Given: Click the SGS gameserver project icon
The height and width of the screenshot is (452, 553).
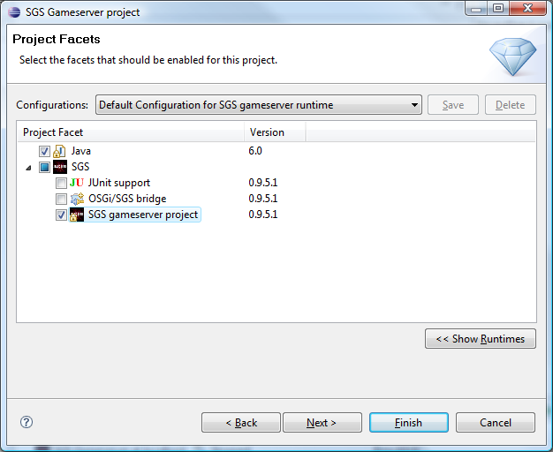Looking at the screenshot, I should [77, 215].
